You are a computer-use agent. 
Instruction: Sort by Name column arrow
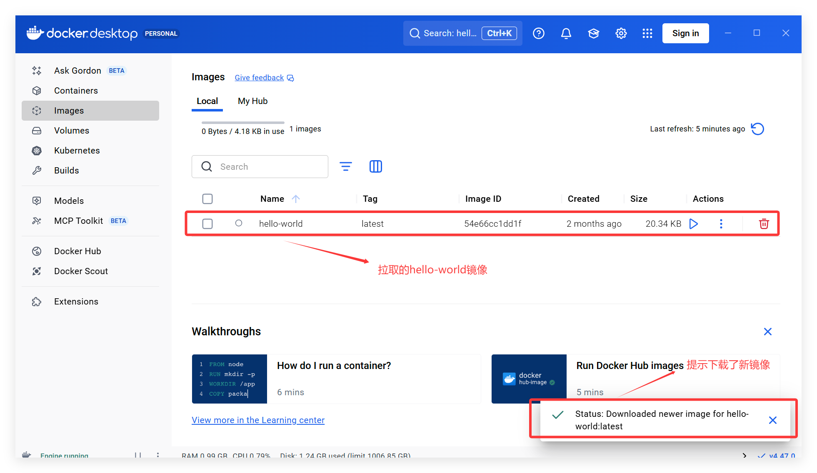pos(296,199)
